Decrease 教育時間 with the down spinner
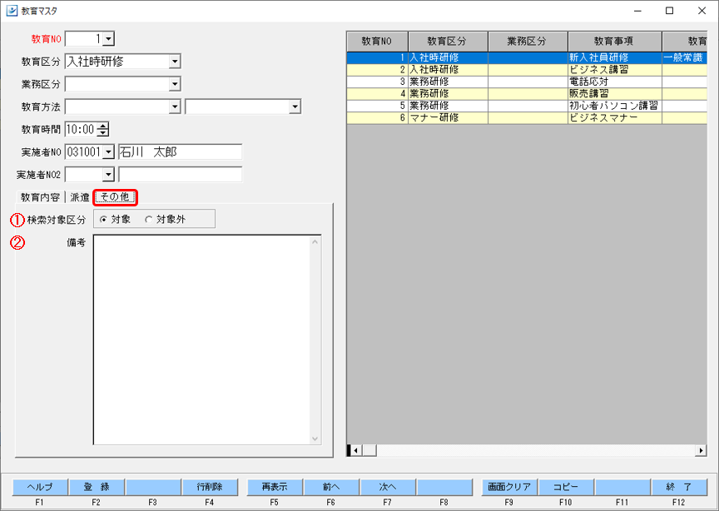This screenshot has height=511, width=719. click(x=104, y=132)
